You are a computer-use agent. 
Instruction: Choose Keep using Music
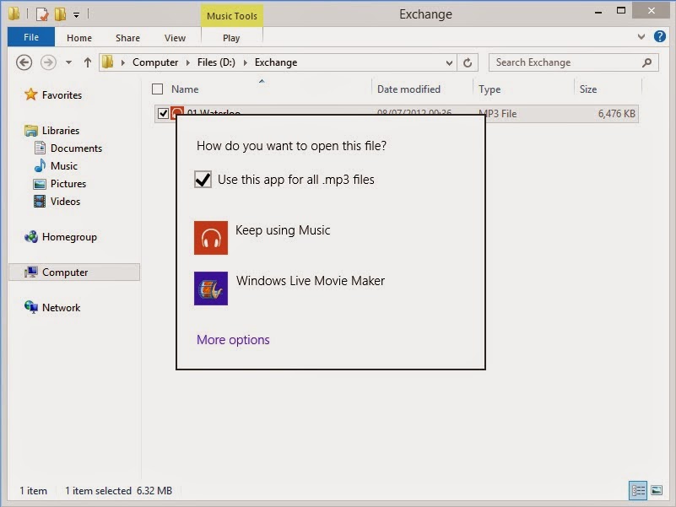point(283,230)
